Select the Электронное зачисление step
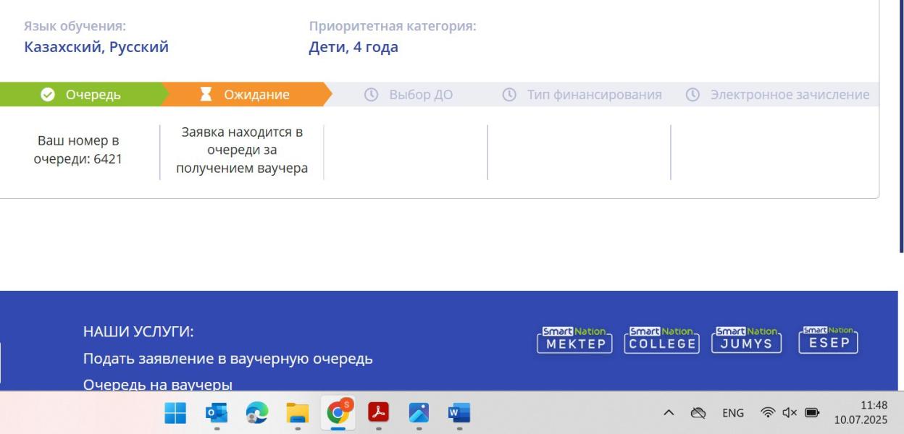The image size is (904, 434). (777, 95)
